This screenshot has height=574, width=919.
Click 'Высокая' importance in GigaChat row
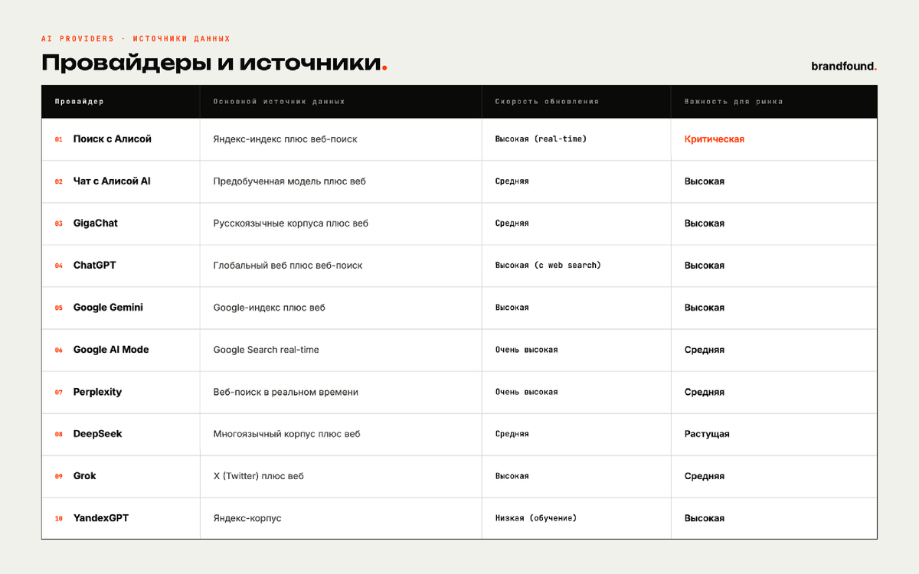(x=705, y=223)
